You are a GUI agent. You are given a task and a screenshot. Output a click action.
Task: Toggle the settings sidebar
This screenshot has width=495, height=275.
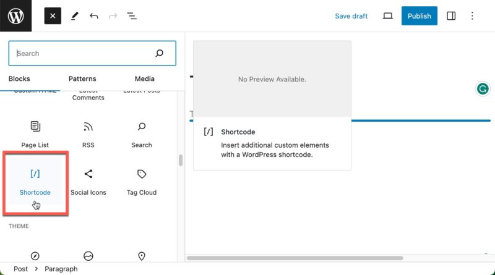[x=451, y=16]
